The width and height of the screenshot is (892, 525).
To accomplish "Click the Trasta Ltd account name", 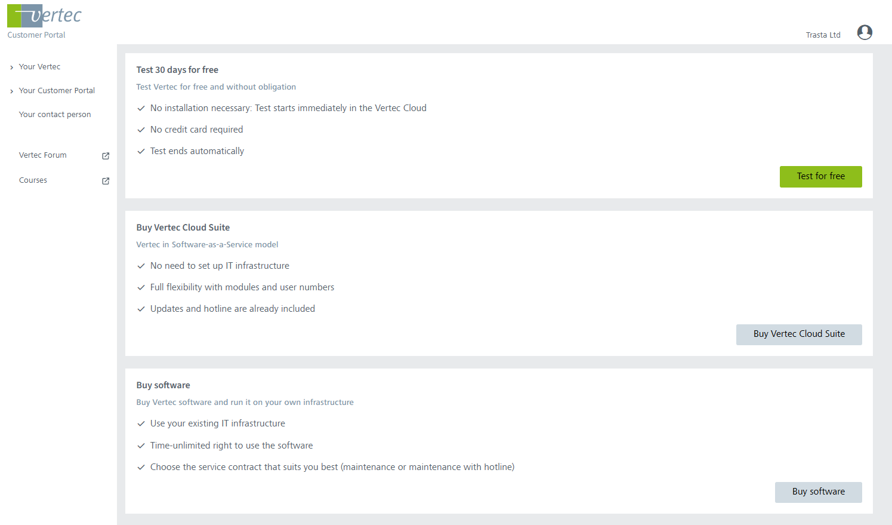I will coord(823,35).
